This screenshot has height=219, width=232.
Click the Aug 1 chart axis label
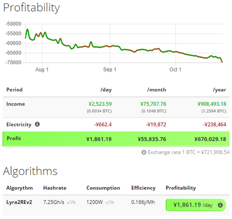click(42, 70)
